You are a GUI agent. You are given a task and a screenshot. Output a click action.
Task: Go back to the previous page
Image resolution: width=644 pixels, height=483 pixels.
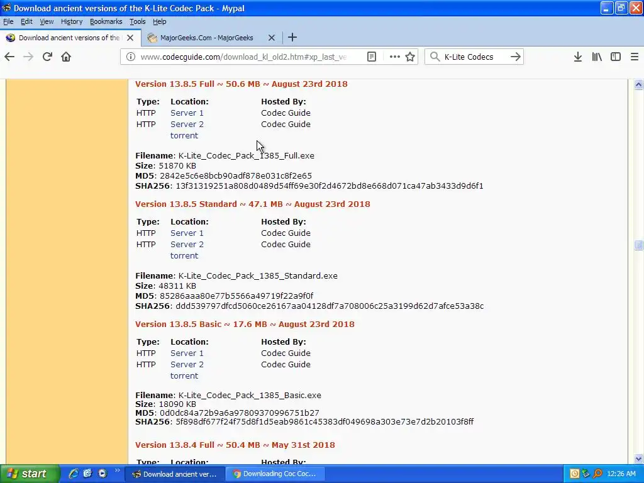[9, 57]
